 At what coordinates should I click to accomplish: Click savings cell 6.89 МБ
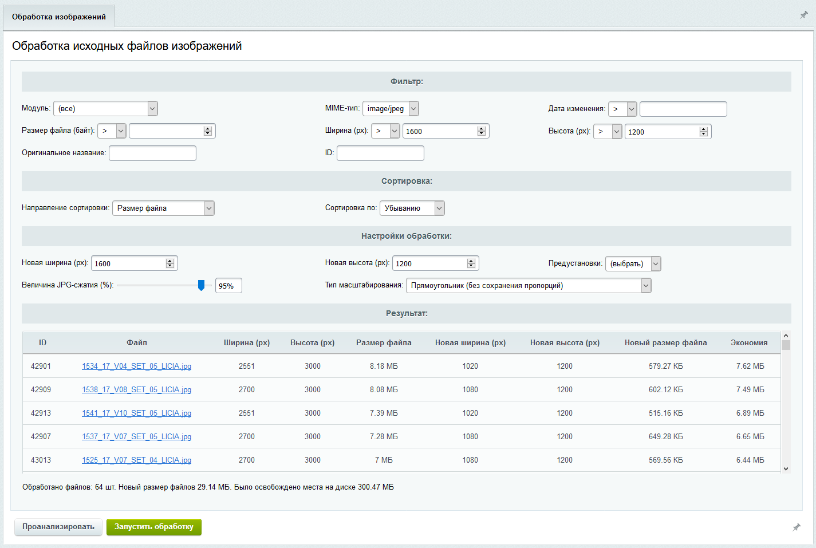pos(750,413)
